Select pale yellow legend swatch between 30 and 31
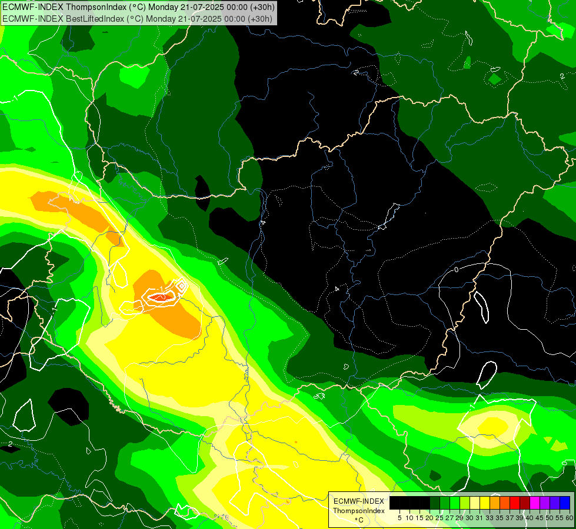 474,503
